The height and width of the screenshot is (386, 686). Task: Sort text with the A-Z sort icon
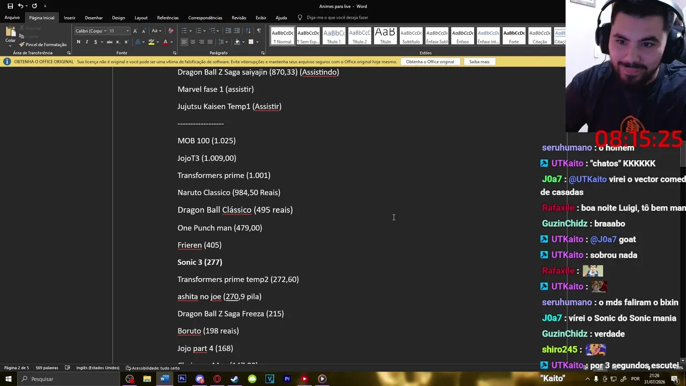pos(248,31)
